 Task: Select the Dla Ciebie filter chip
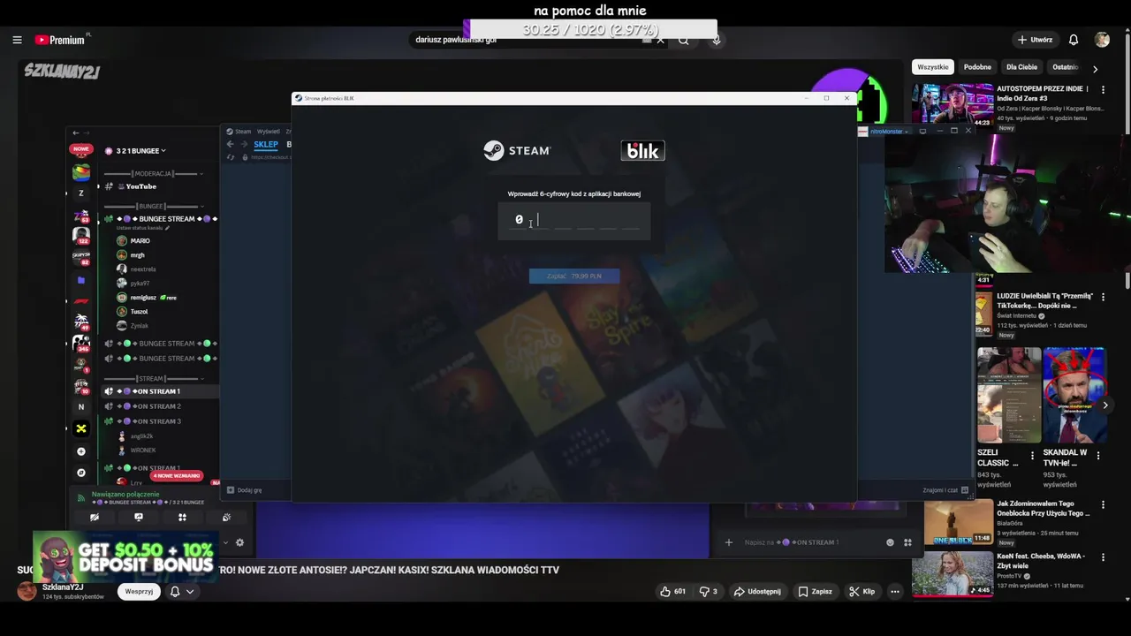point(1021,67)
